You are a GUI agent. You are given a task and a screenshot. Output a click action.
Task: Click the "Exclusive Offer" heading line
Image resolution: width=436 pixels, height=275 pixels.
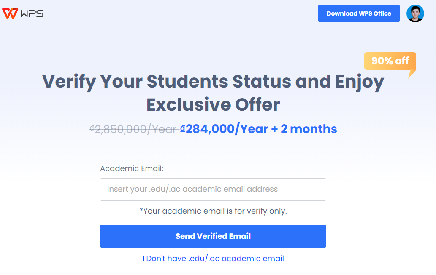213,104
